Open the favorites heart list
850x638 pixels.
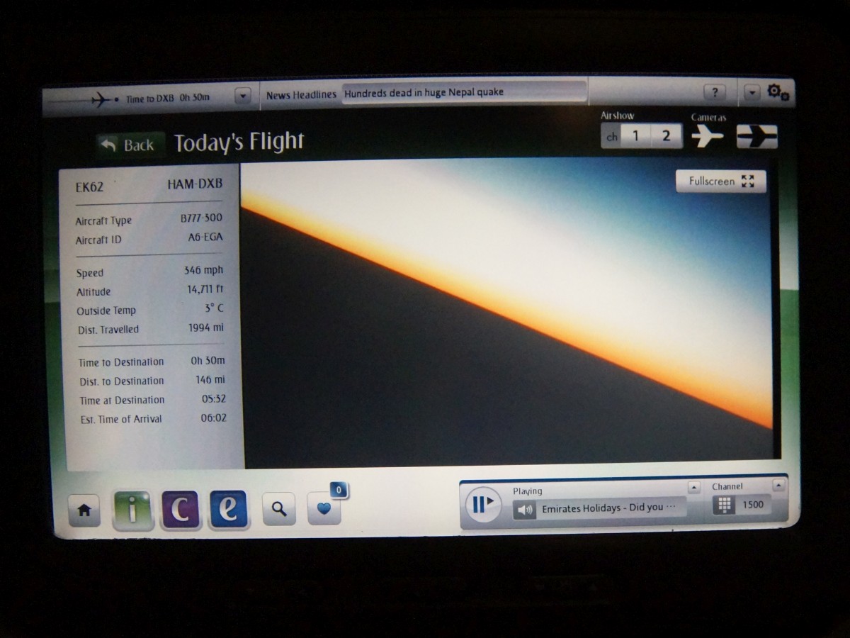[x=324, y=510]
